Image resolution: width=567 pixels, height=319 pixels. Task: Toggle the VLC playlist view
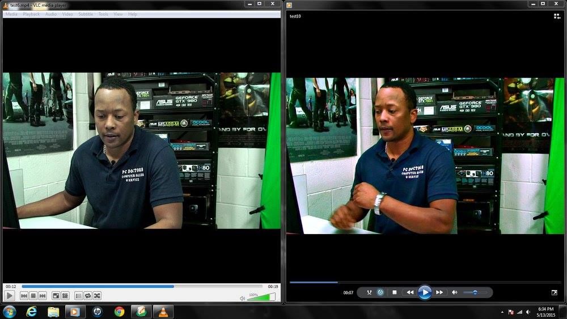tap(78, 296)
